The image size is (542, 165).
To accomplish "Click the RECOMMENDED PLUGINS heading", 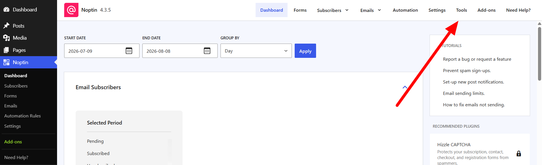I will click(x=456, y=126).
